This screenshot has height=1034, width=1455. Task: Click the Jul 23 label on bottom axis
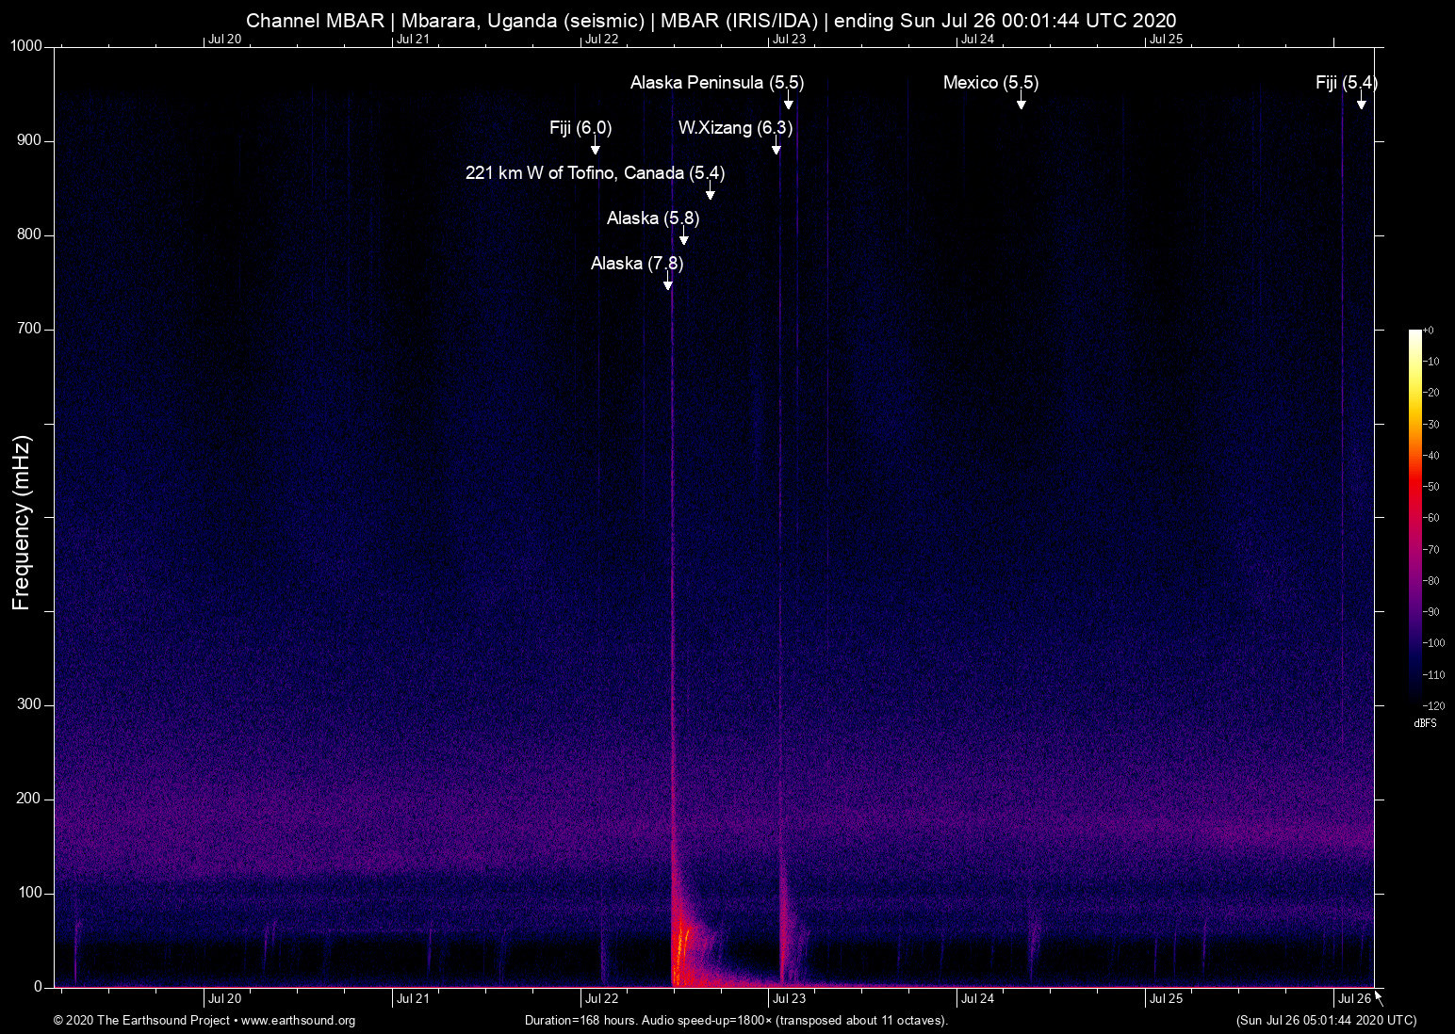tap(789, 999)
